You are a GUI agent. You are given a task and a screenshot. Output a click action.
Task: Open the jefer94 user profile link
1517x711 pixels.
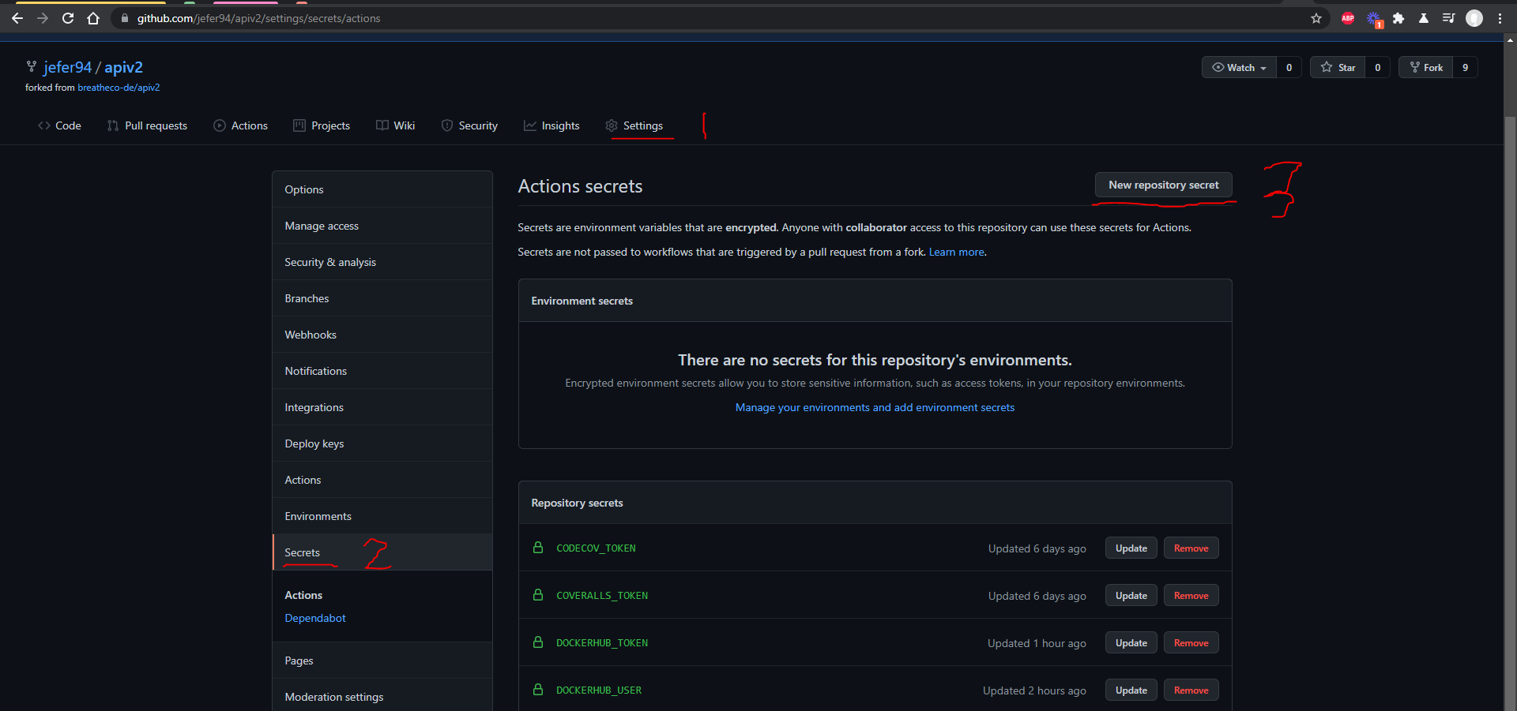click(x=67, y=67)
